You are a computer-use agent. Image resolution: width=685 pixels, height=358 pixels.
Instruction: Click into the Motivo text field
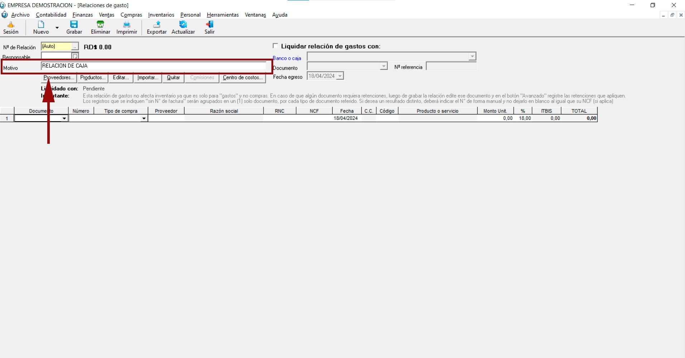click(153, 66)
